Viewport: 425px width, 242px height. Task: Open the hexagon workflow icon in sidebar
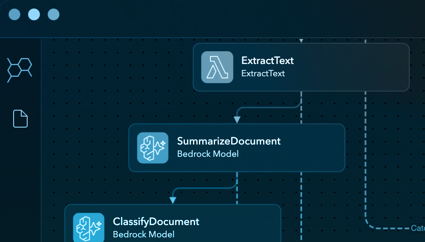tap(20, 70)
